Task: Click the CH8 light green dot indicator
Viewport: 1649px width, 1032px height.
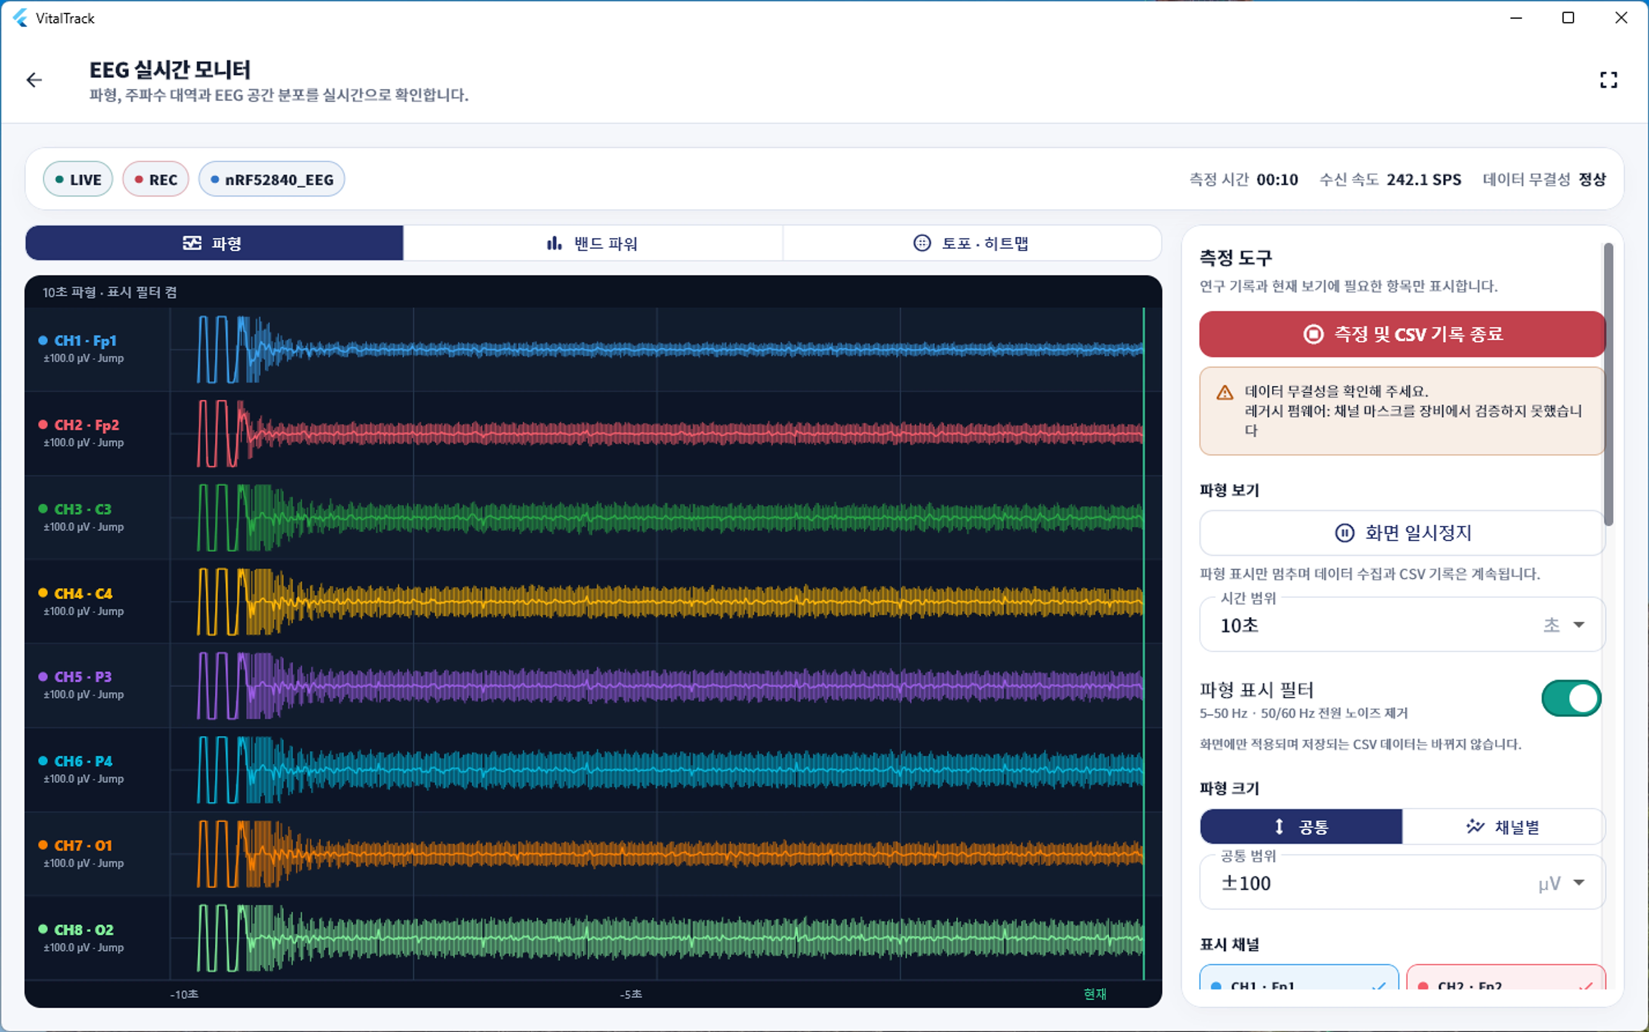Action: 43,929
